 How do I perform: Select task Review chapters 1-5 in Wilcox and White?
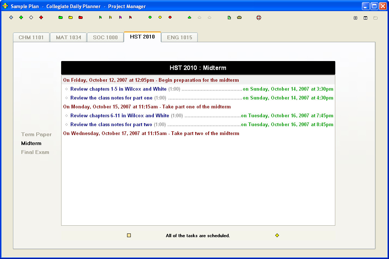coord(118,89)
